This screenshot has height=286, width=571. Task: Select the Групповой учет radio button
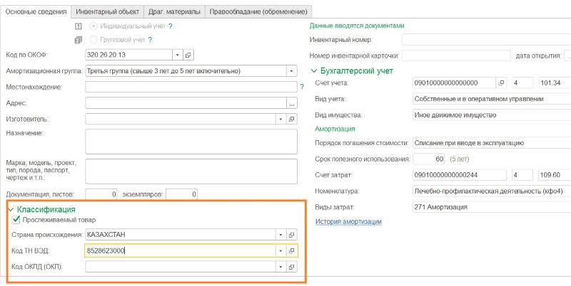(x=95, y=40)
